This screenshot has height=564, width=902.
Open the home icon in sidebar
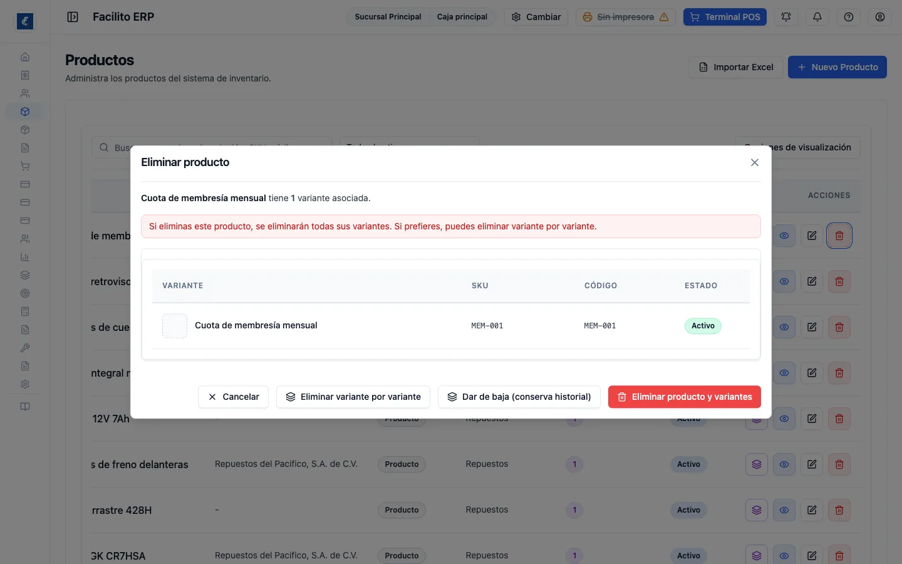coord(25,57)
